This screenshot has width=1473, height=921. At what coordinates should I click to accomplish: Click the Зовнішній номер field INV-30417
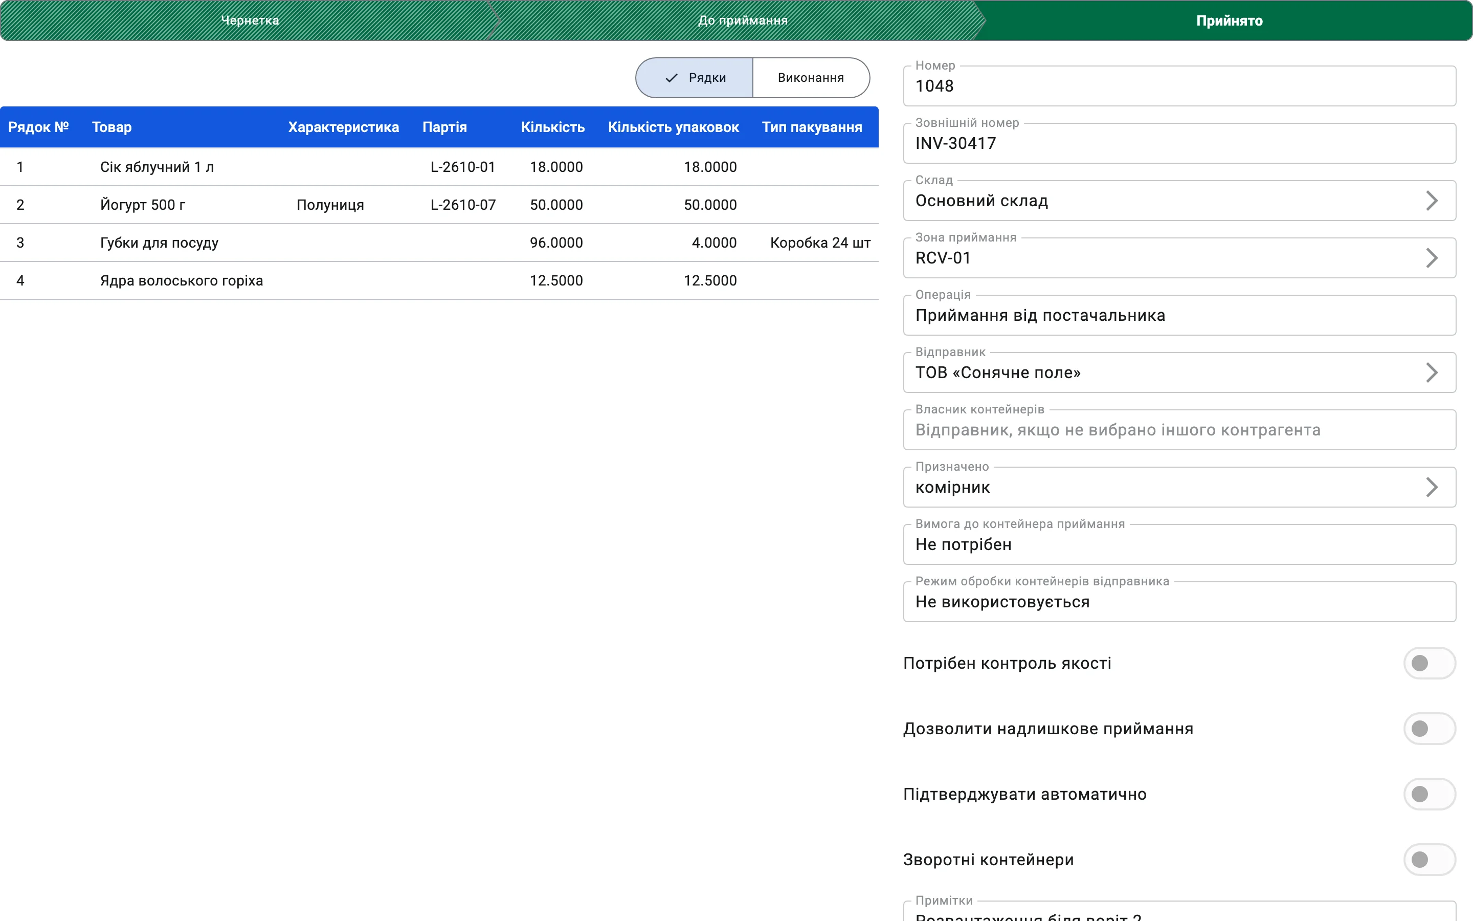click(x=1179, y=143)
